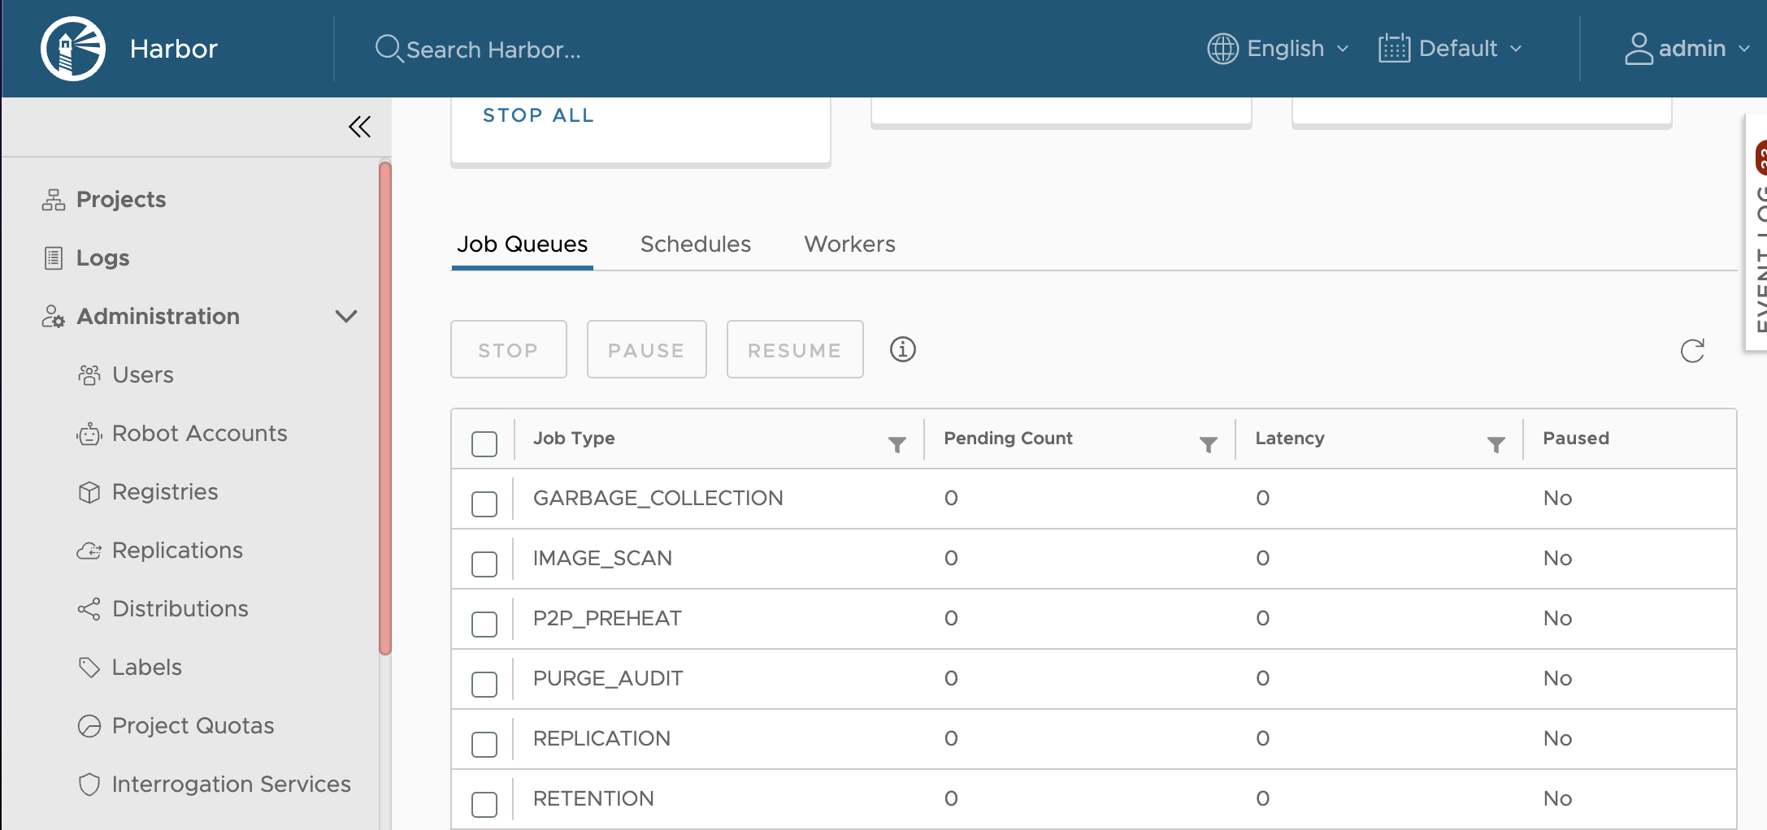Collapse the Administration section
1767x830 pixels.
pos(346,317)
